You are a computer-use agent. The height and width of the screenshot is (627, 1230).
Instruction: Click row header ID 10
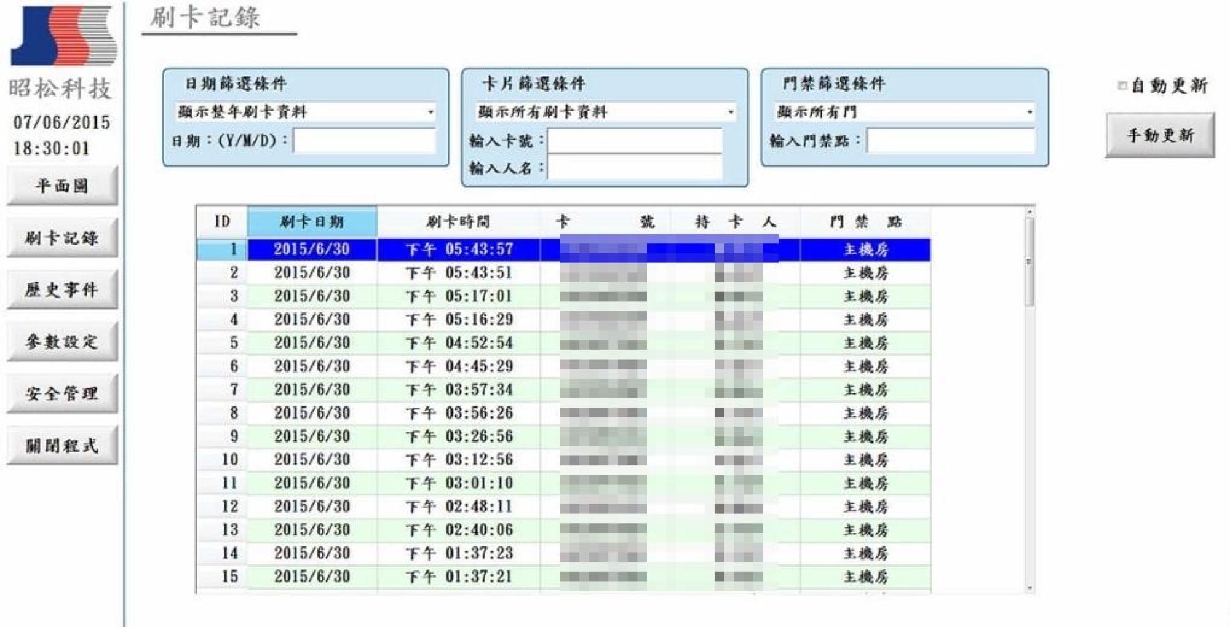click(x=222, y=460)
